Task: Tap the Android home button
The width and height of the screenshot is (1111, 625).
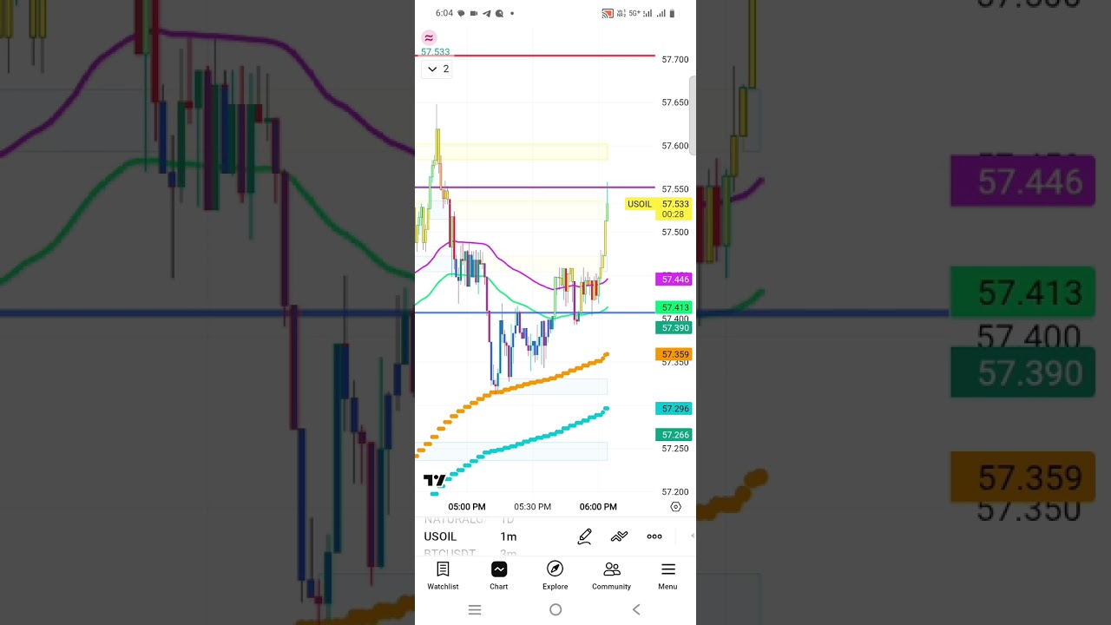Action: pos(555,610)
